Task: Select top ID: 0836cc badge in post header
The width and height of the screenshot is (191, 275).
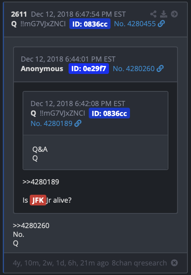Action: tap(90, 24)
